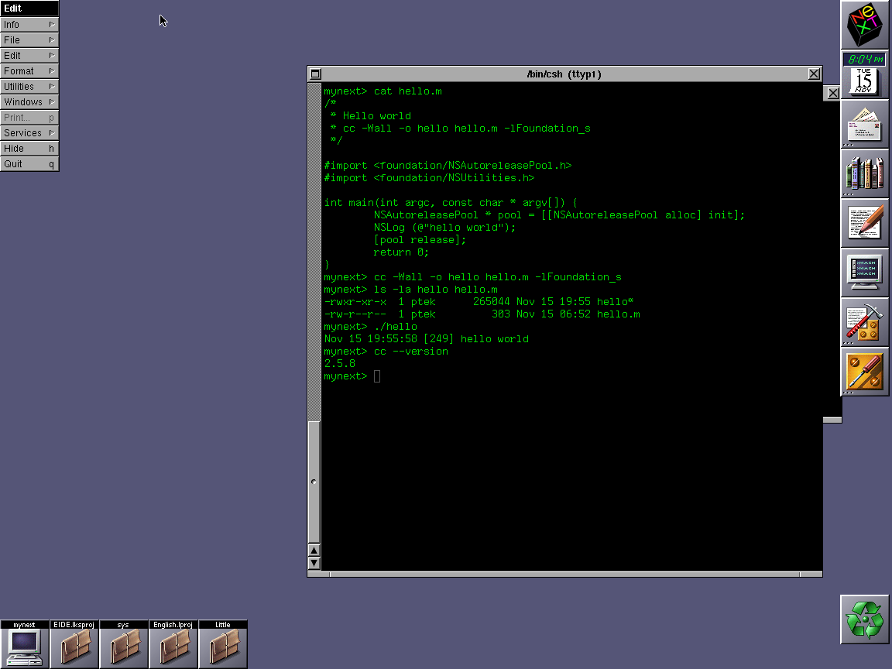This screenshot has height=669, width=892.
Task: Launch Edit from the paper and pencil icon
Action: pyautogui.click(x=865, y=223)
